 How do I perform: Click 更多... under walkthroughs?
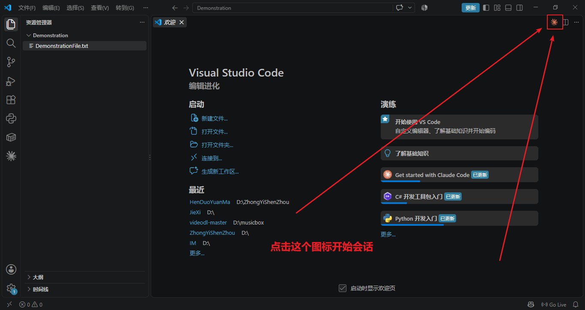pos(388,234)
